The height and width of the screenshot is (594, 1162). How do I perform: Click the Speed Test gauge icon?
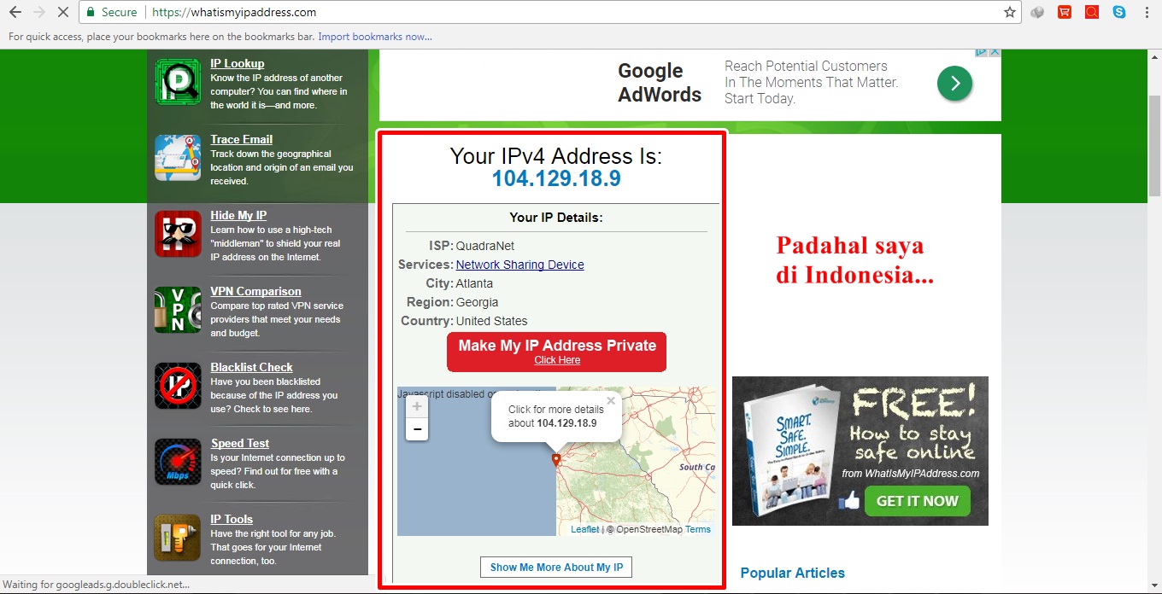(x=178, y=461)
